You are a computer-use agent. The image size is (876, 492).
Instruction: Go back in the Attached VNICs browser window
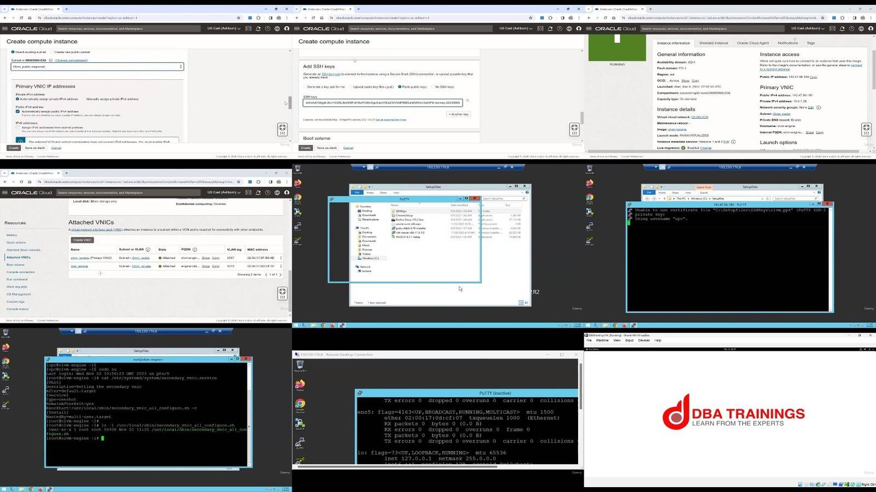(x=5, y=182)
